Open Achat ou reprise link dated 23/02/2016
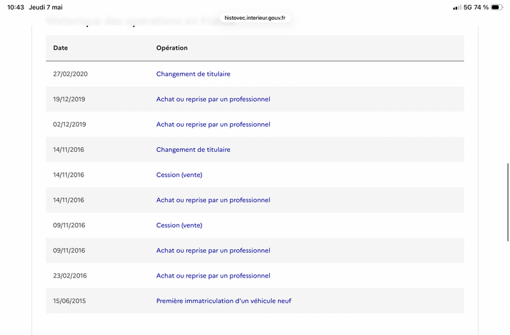The image size is (510, 335). pos(213,276)
